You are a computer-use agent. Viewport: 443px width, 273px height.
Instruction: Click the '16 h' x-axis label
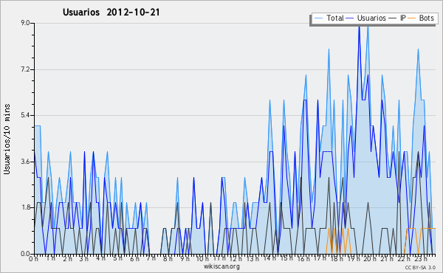(303, 259)
